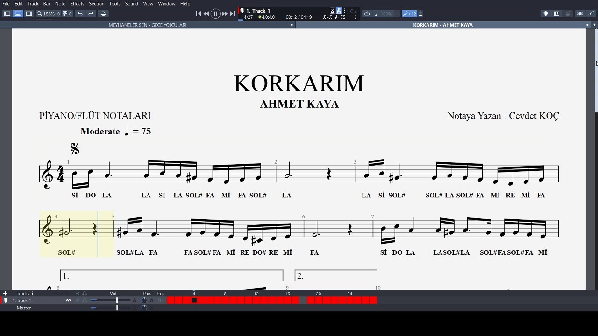Fast forward to next bar
The width and height of the screenshot is (598, 336).
[x=225, y=14]
